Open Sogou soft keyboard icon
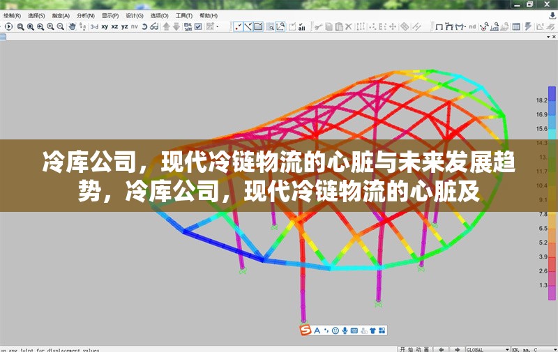The width and height of the screenshot is (558, 352). tap(354, 330)
